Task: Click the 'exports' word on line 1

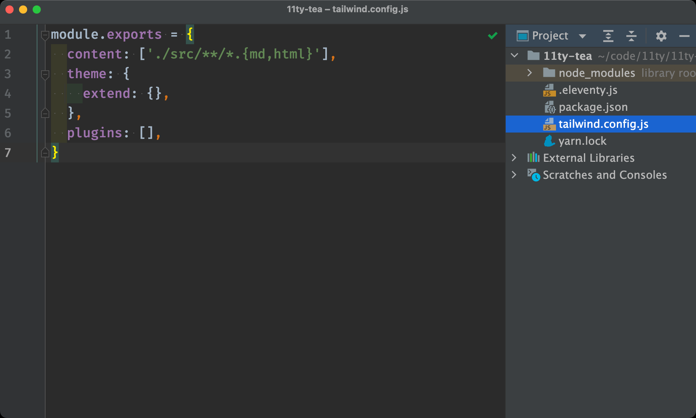Action: (134, 35)
